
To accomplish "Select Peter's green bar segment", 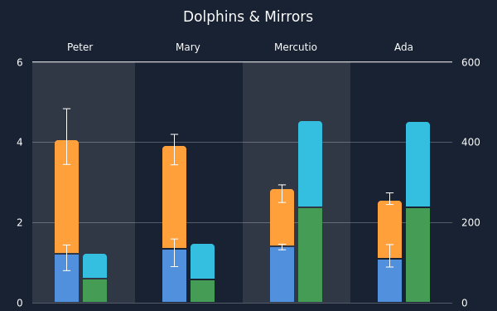I will tap(94, 291).
